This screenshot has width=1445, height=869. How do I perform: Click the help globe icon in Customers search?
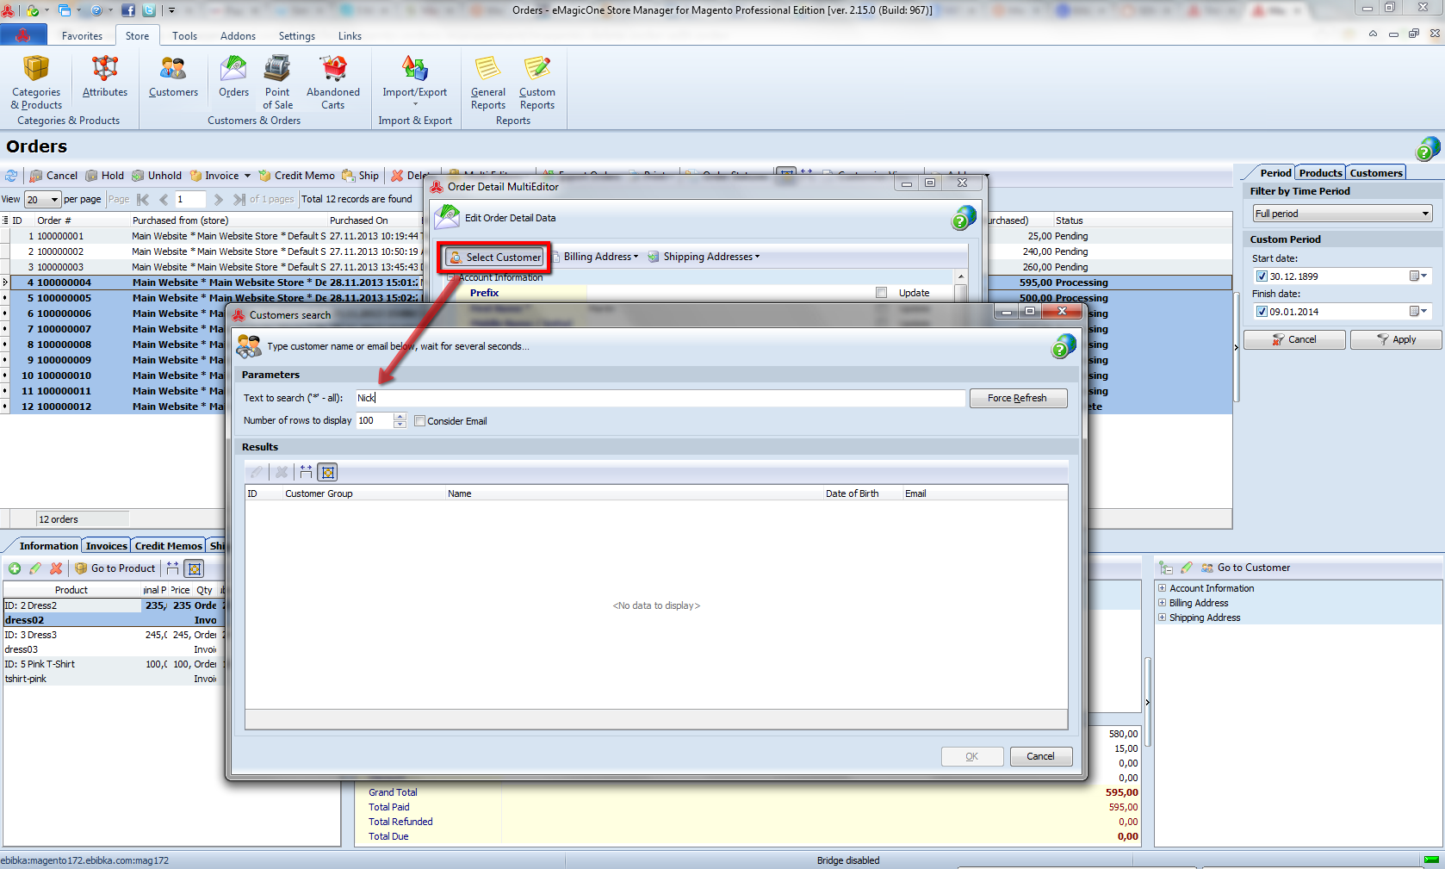tap(1064, 346)
